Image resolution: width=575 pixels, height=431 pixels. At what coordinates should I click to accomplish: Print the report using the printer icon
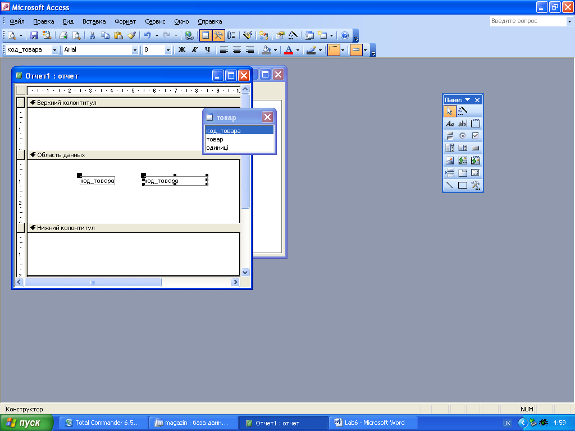coord(63,35)
